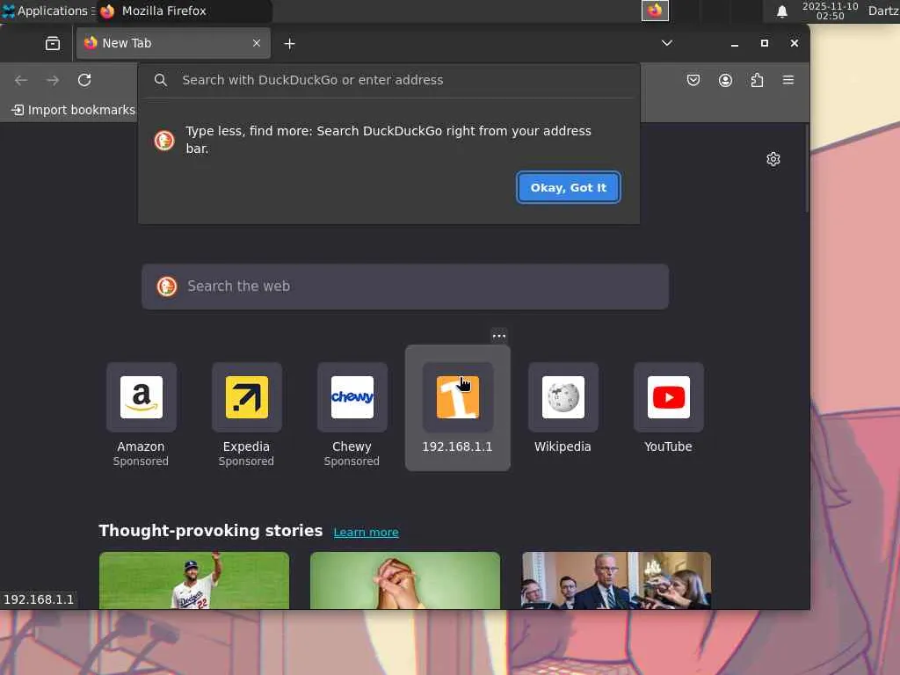Select the New Tab tab
This screenshot has height=675, width=900.
coord(173,43)
